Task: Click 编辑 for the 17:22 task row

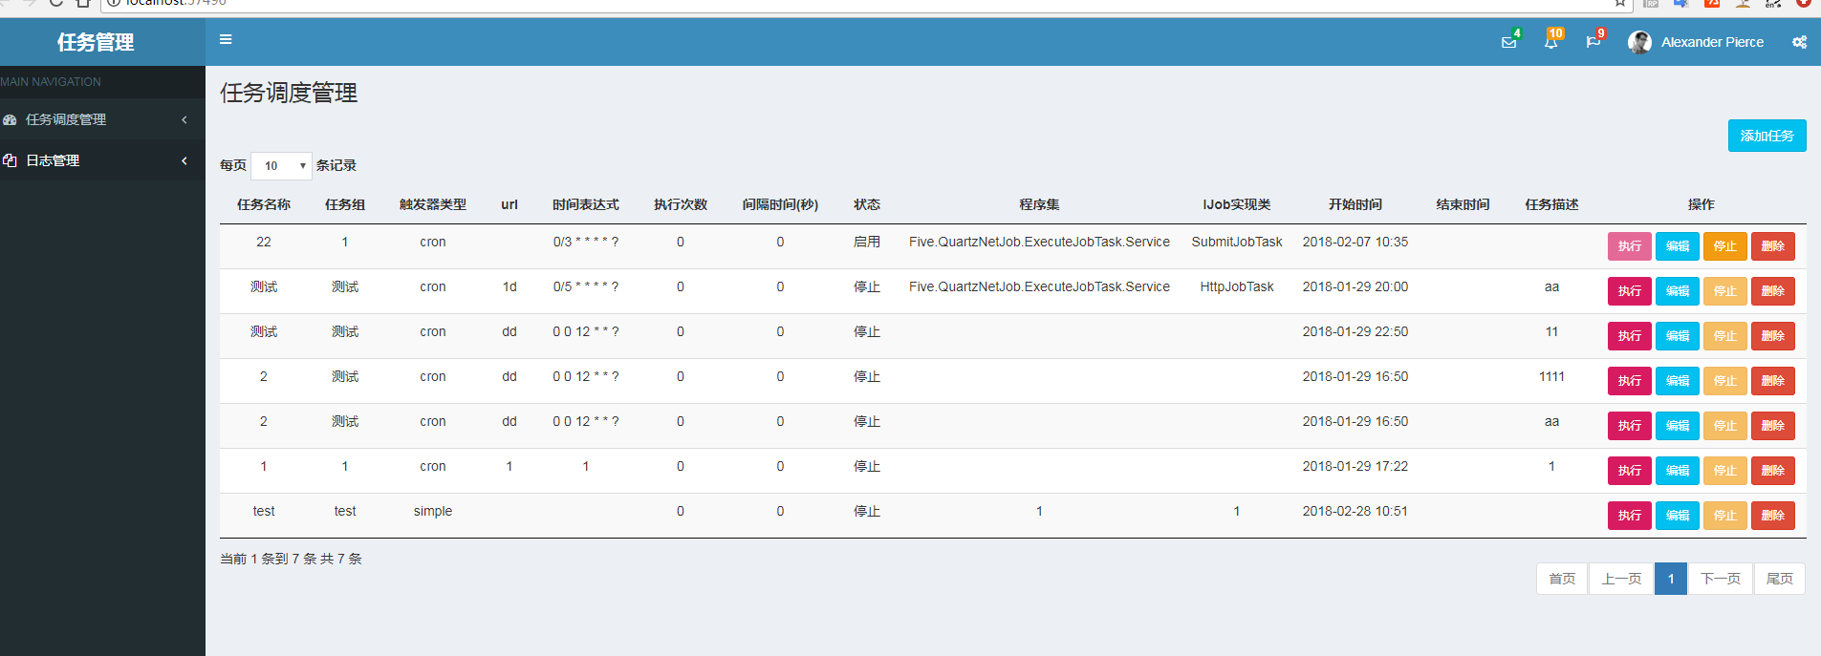Action: click(x=1677, y=471)
